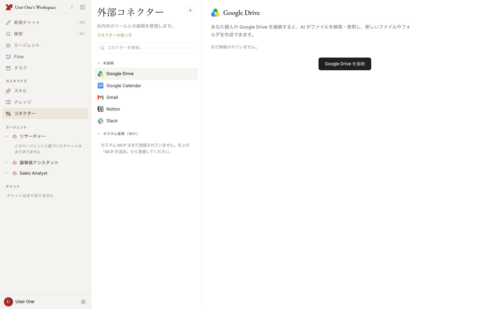Screen dimensions: 488x309
Task: Expand the 議事録アシスタント agent
Action: 6,163
